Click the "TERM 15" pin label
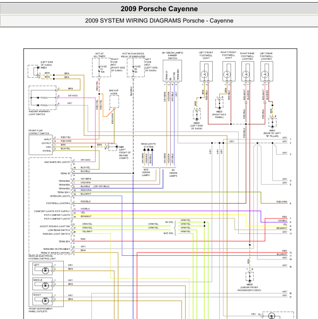This screenshot has height=319, width=318. [x=65, y=173]
